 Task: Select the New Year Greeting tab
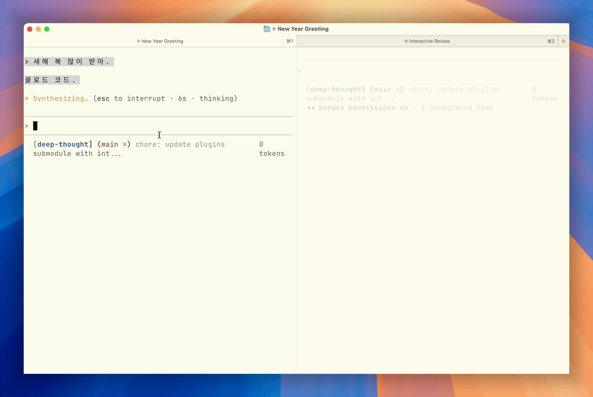[160, 41]
